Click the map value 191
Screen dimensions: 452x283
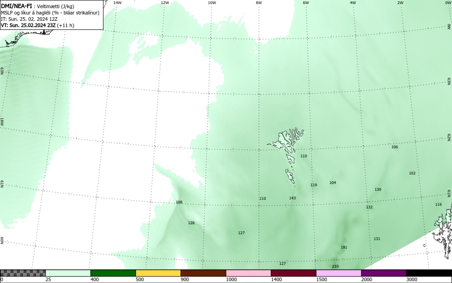pyautogui.click(x=344, y=247)
